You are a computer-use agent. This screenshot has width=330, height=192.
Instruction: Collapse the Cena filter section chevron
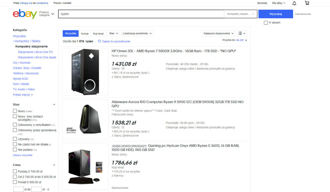54,165
